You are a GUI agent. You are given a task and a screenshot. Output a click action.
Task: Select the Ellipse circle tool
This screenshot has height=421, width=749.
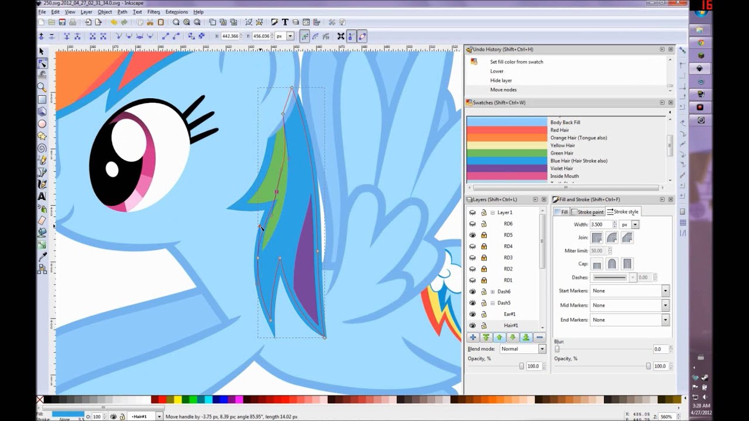click(x=42, y=124)
